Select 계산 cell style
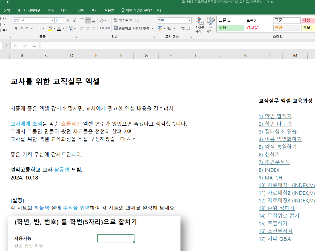Viewport: 315px width, 251px height. [x=287, y=28]
